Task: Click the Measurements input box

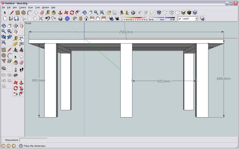Action: tap(33, 140)
